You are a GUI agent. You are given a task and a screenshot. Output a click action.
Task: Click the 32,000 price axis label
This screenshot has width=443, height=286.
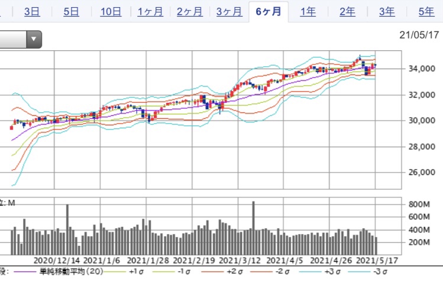(x=422, y=95)
